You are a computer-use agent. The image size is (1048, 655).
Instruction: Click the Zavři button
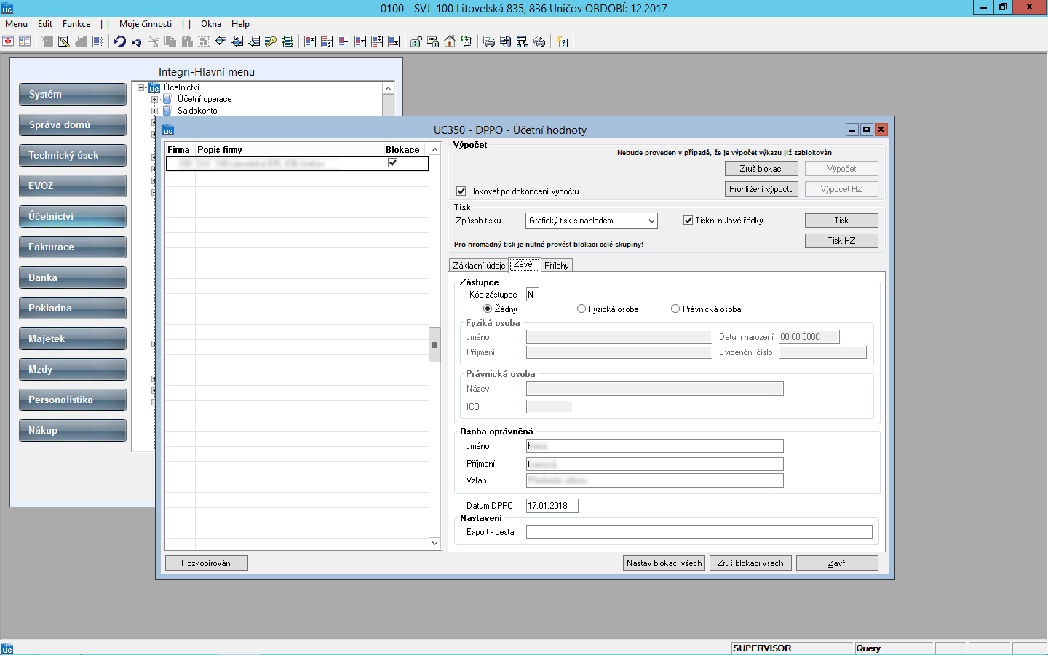pyautogui.click(x=837, y=563)
